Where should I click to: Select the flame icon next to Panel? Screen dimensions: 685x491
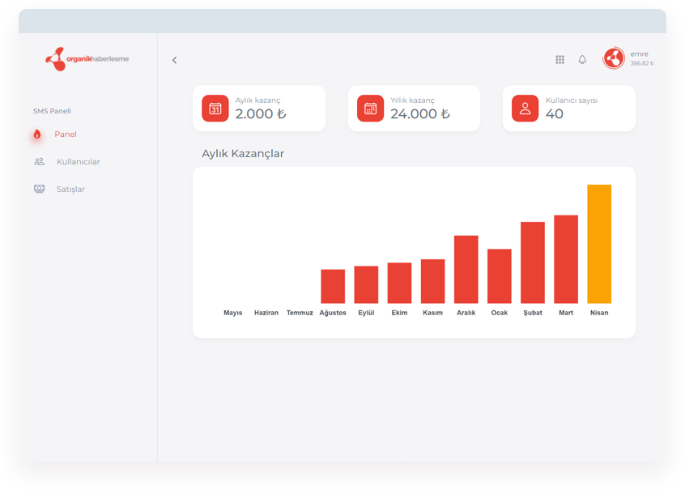pyautogui.click(x=39, y=134)
